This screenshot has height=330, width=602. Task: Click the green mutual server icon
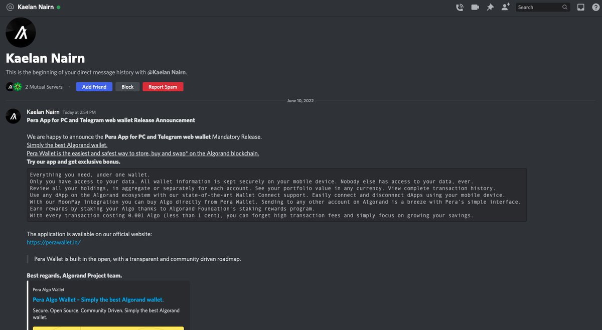(18, 87)
